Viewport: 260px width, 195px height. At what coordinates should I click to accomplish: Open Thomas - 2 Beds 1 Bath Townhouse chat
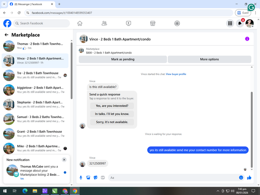tap(35, 46)
